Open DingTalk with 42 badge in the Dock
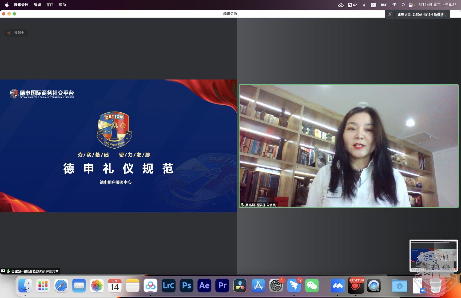Viewport: 461px width, 298px height. (x=294, y=286)
